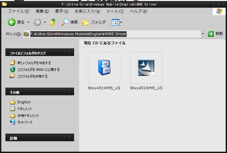
Task: Click the folder icon in address bar
Action: pyautogui.click(x=26, y=34)
